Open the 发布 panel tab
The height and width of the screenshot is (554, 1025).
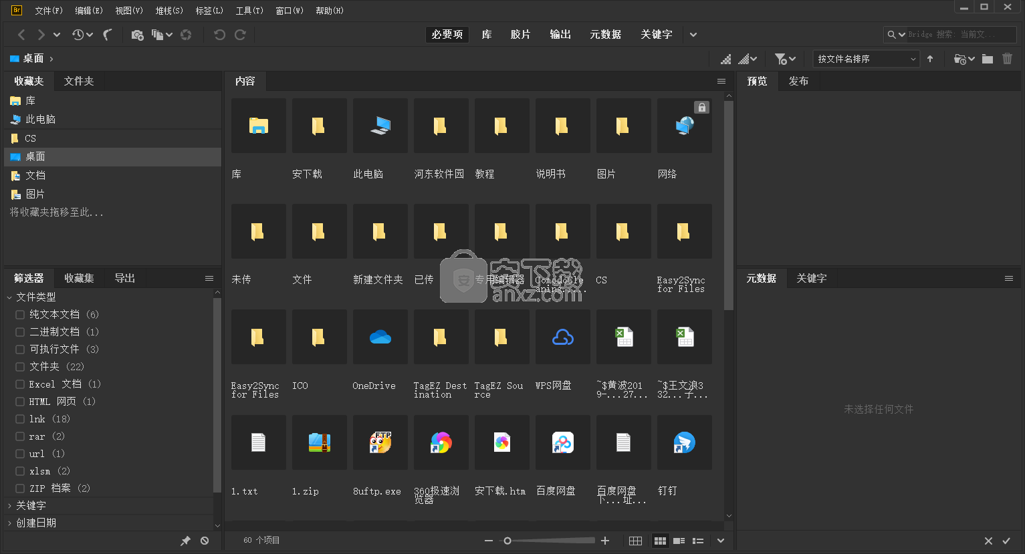pos(798,81)
